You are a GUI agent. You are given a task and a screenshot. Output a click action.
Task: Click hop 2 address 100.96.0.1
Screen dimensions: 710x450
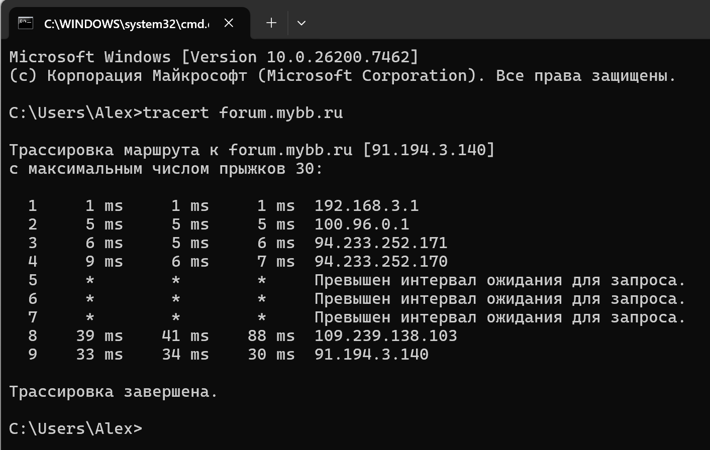pos(361,224)
